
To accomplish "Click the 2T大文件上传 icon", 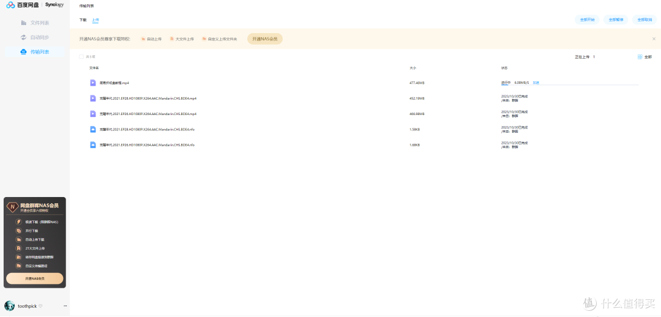I will [18, 248].
